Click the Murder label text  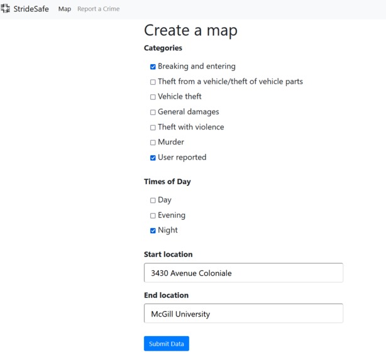point(171,142)
